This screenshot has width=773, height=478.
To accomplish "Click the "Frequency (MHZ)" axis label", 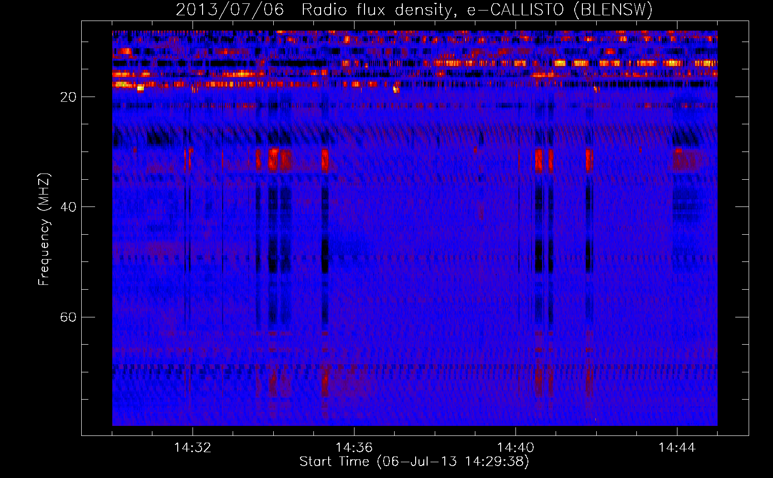I will pyautogui.click(x=43, y=229).
